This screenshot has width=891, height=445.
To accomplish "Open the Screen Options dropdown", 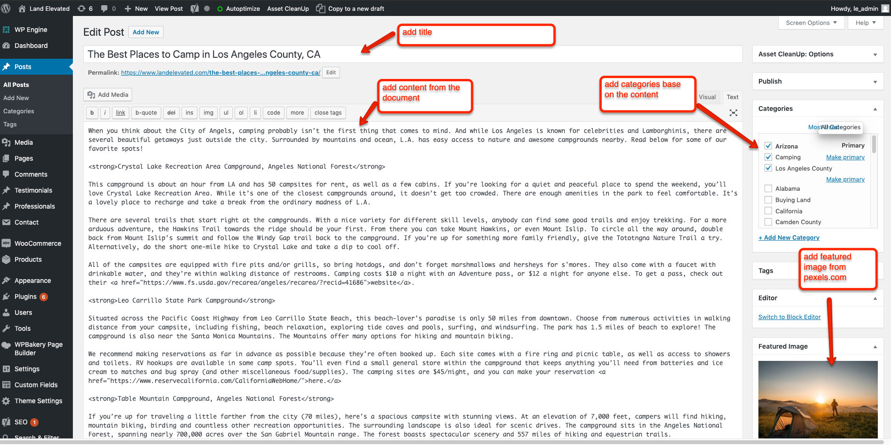I will (x=811, y=23).
